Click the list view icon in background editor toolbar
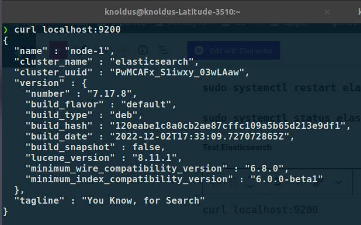361x225 pixels. click(163, 50)
